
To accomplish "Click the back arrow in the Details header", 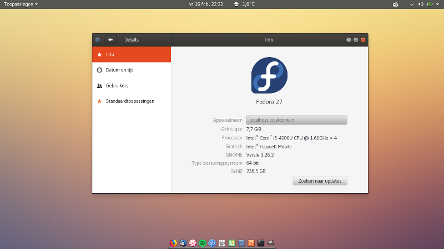I will tap(110, 40).
